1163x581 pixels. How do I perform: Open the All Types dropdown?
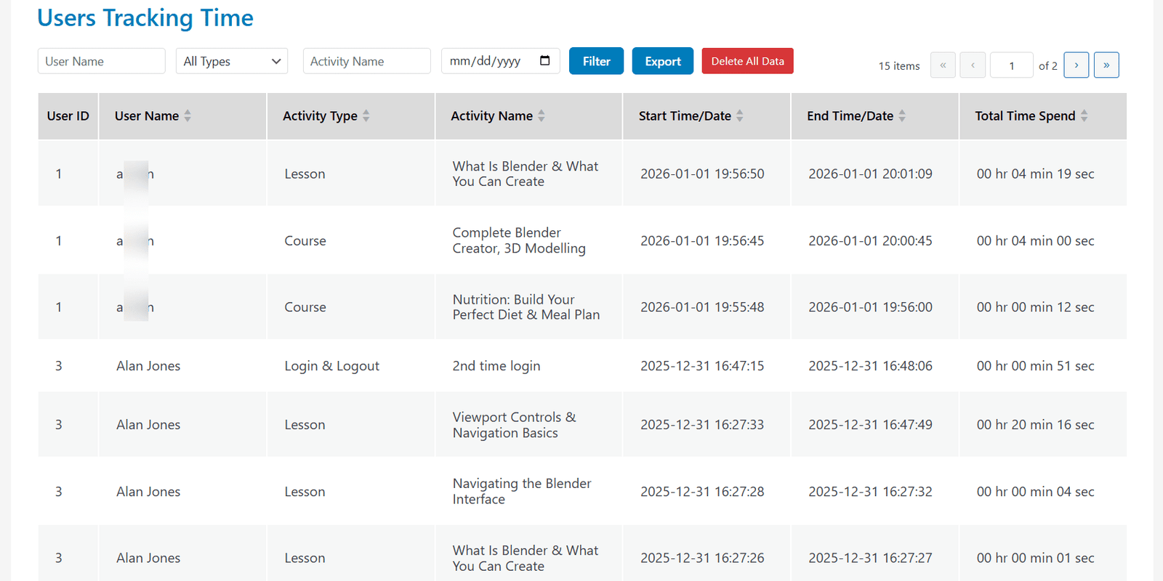point(232,61)
